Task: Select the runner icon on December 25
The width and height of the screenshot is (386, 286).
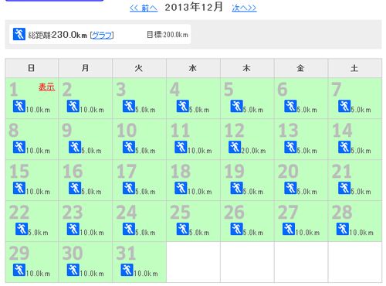Action: pos(183,229)
